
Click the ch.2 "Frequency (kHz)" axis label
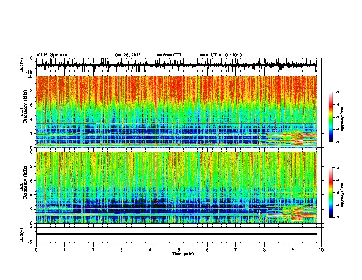pyautogui.click(x=25, y=182)
